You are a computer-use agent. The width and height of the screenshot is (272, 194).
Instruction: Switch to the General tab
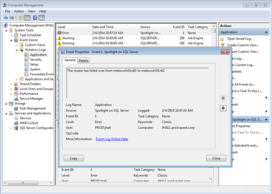70,60
